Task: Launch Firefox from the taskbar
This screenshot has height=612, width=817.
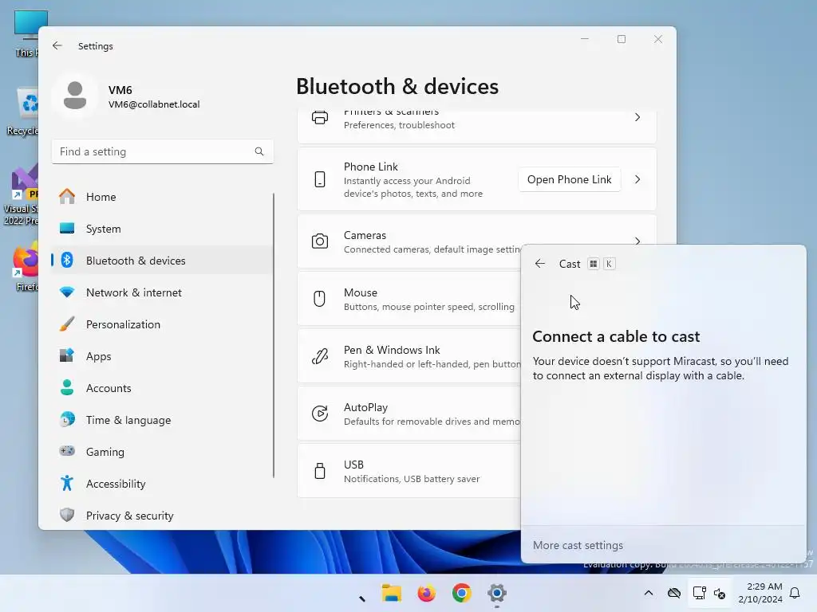Action: [426, 593]
